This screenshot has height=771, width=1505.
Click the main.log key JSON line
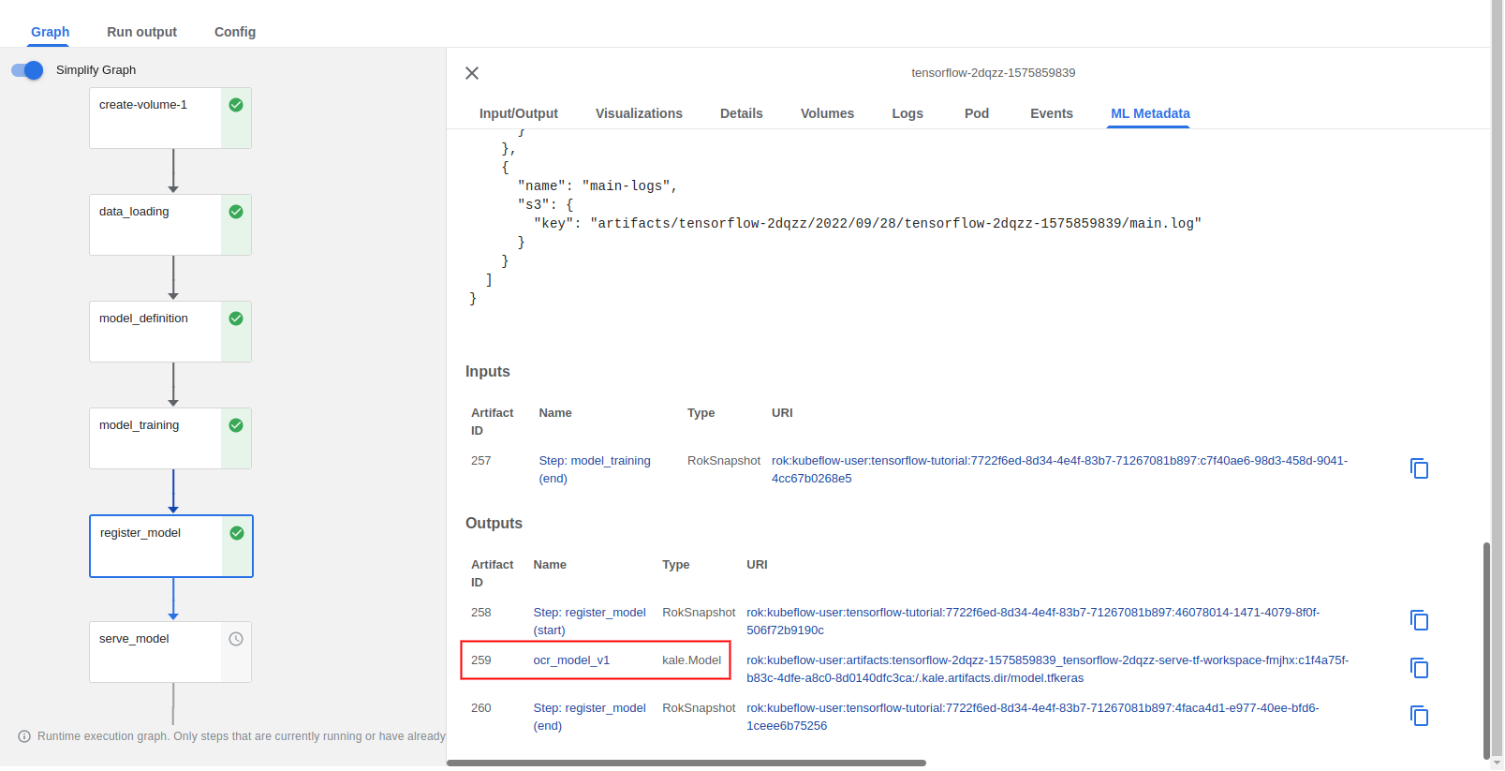tap(867, 224)
